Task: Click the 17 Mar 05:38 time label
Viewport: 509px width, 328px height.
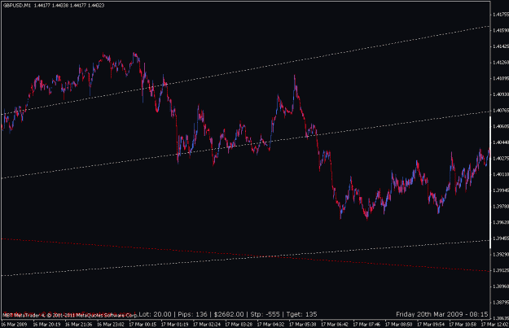Action: [x=303, y=325]
